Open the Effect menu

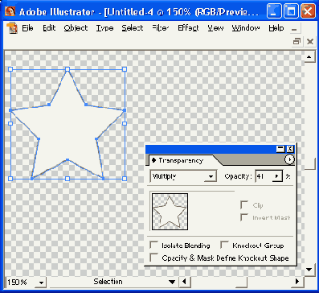188,28
